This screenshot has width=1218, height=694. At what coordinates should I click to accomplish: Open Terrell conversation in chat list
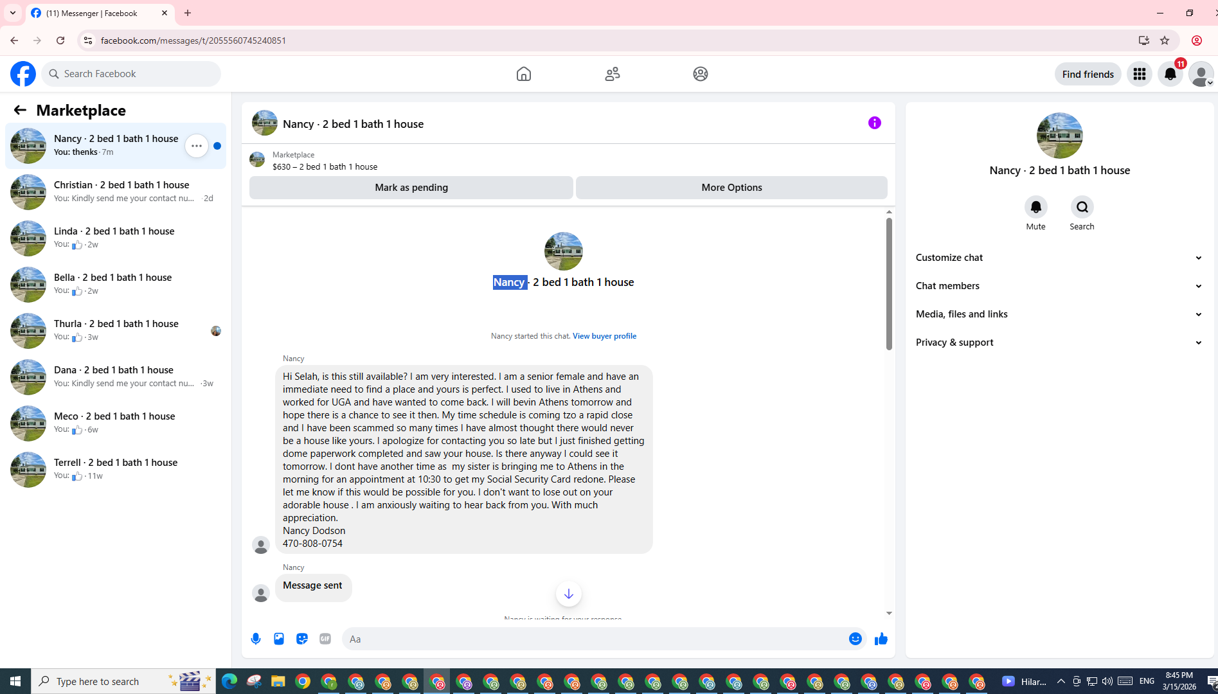tap(116, 470)
